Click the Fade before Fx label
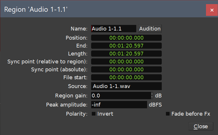 [x=191, y=114]
